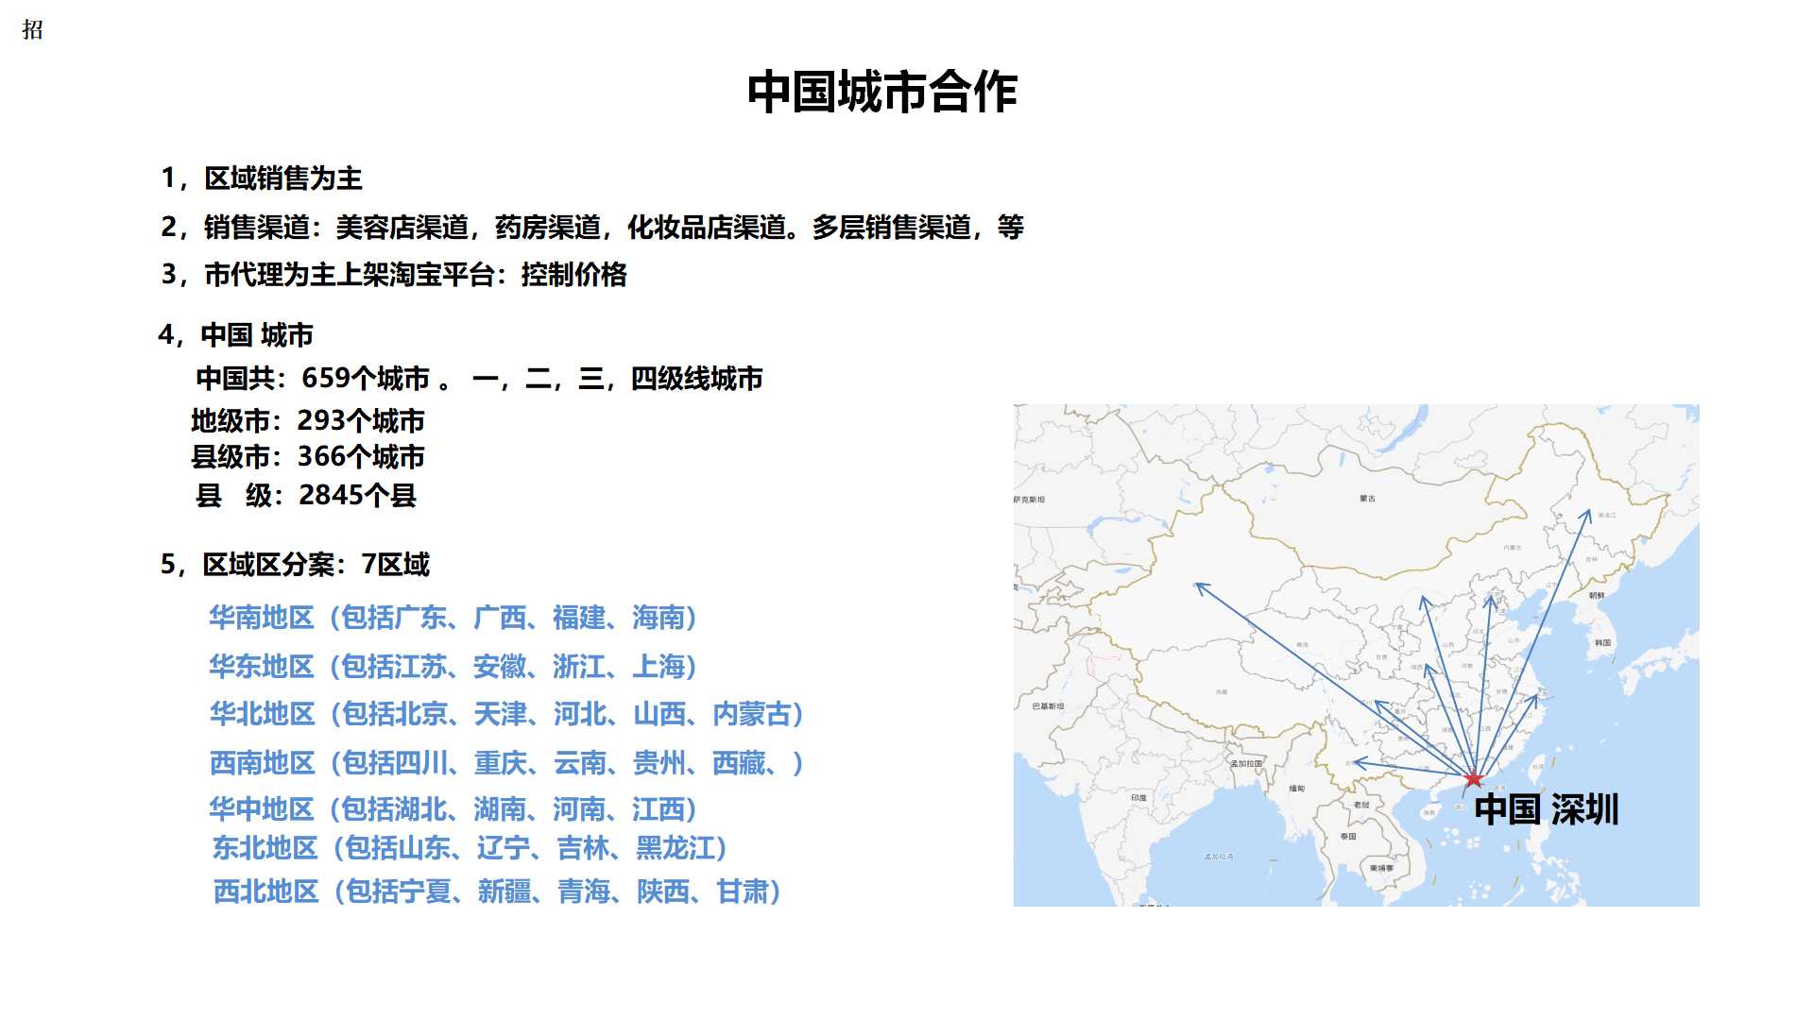Click the 蒙古 label on the map
Screen dimensions: 1813x1020
[1367, 498]
